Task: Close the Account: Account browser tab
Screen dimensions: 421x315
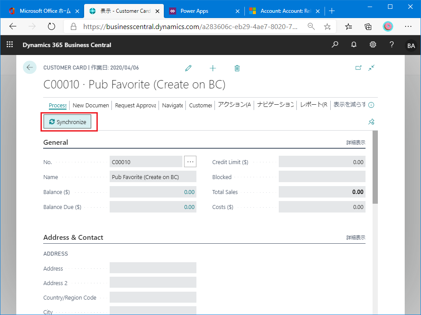Action: coord(318,11)
